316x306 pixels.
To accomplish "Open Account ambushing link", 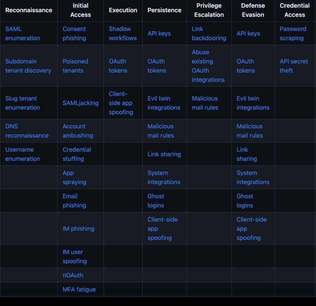I will [78, 131].
